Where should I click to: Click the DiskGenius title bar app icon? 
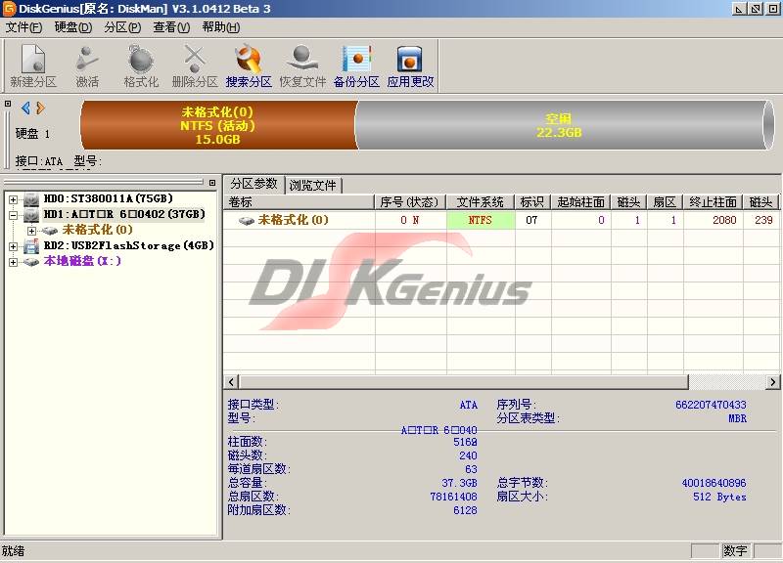[x=9, y=9]
